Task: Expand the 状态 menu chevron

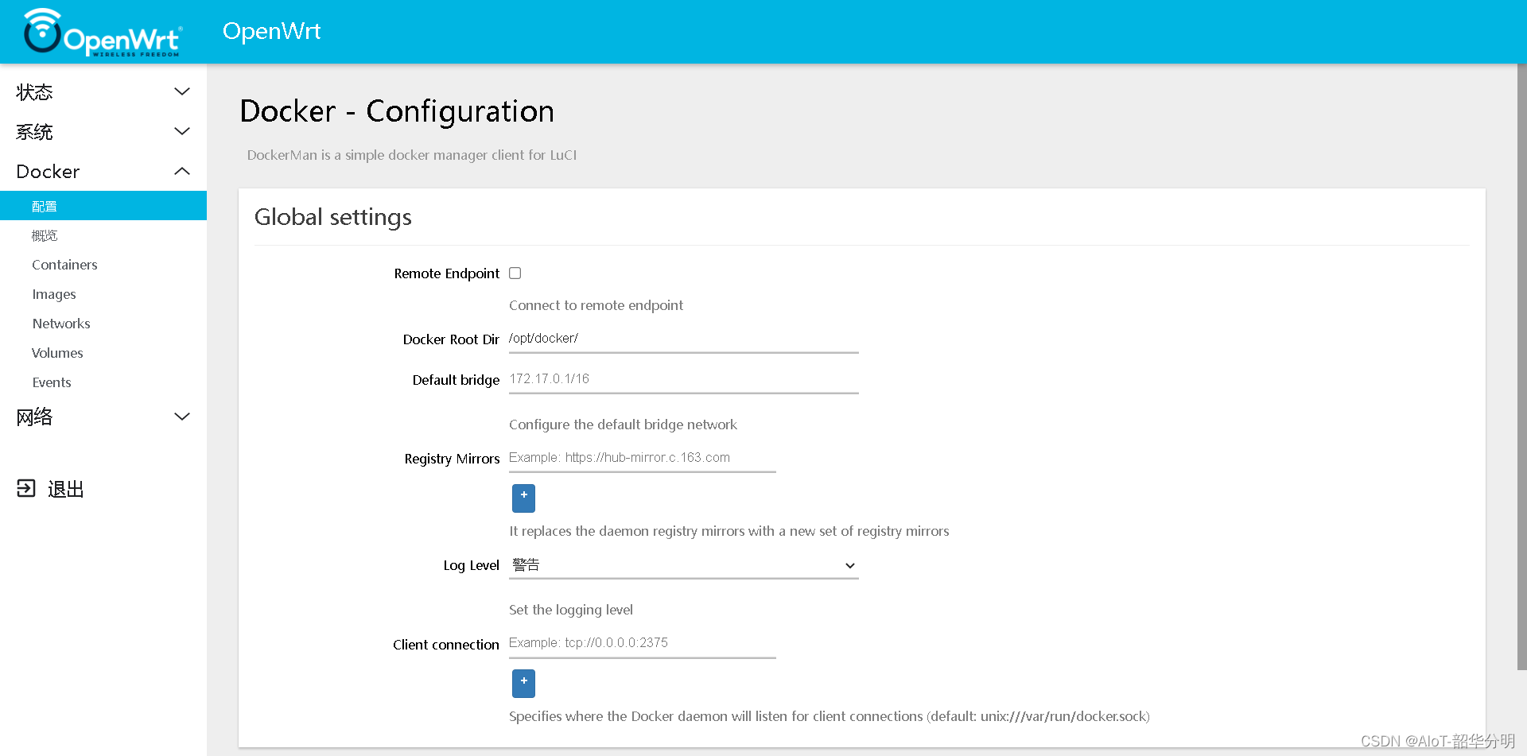Action: pos(182,91)
